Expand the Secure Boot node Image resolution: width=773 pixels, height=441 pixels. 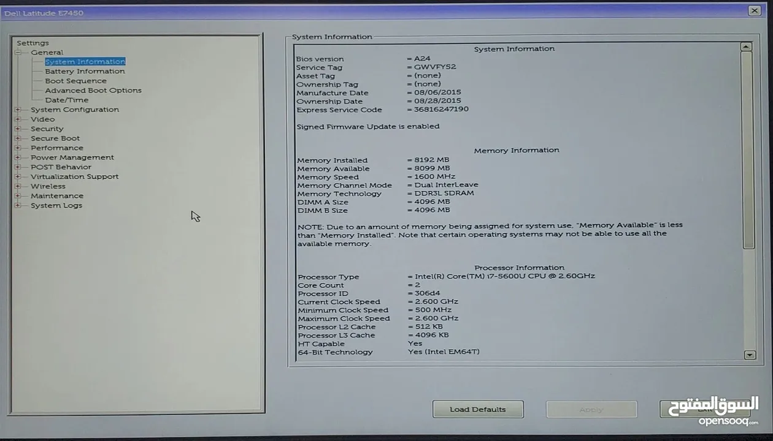[18, 138]
